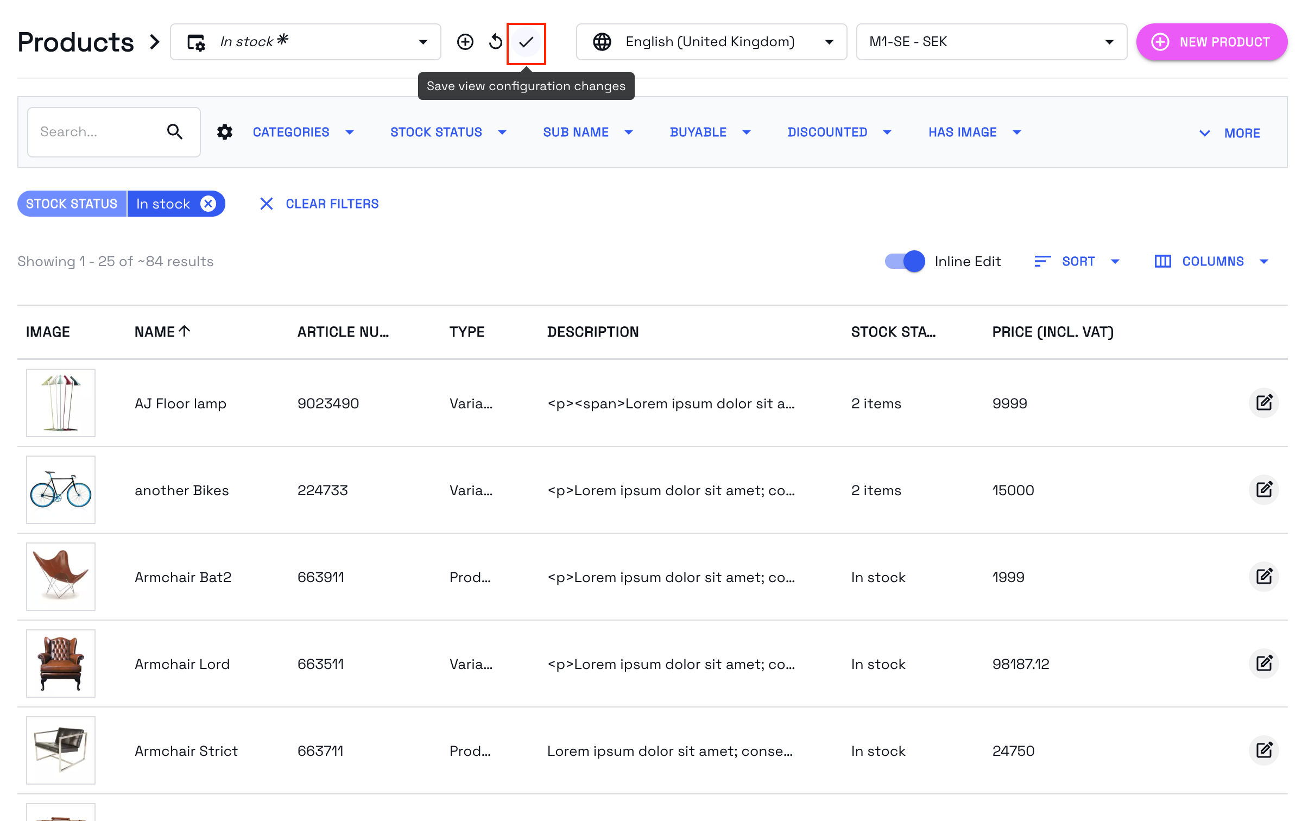Click the search magnifier icon

coord(175,132)
